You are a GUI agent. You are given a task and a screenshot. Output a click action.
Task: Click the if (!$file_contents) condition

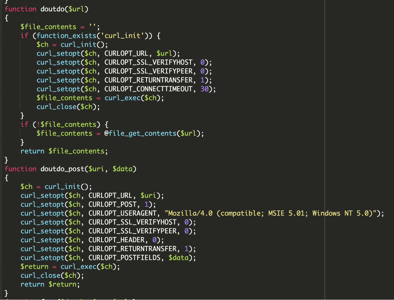click(64, 124)
